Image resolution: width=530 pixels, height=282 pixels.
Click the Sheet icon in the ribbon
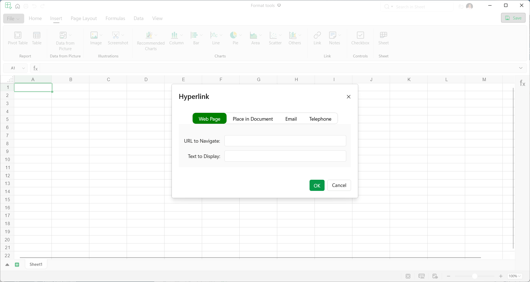[x=384, y=35]
